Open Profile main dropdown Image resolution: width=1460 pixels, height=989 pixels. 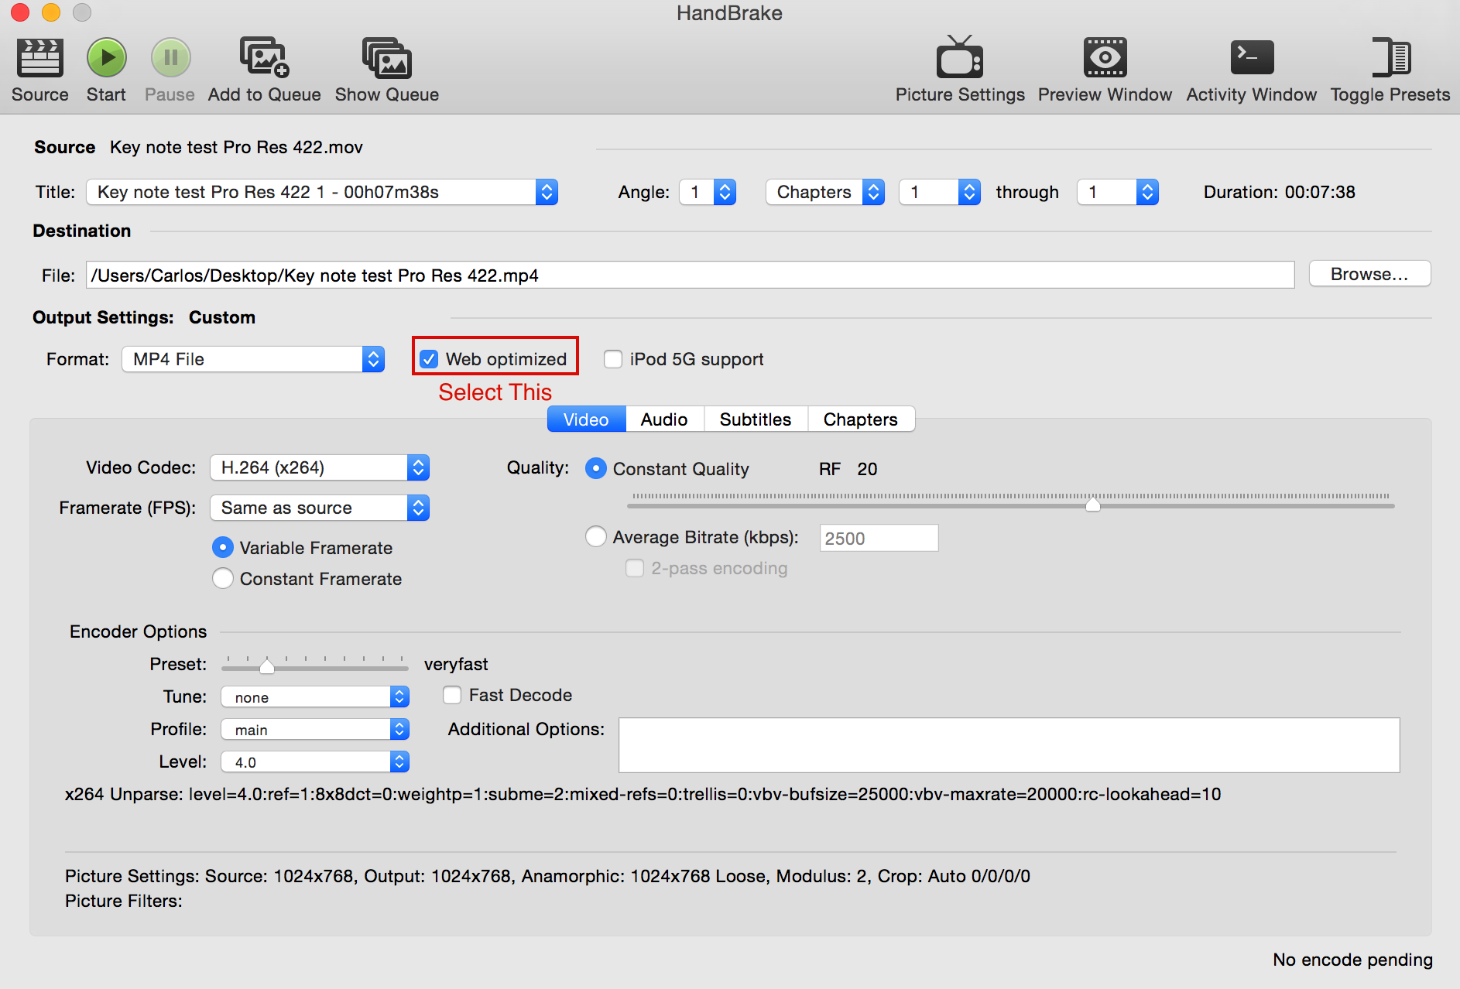pyautogui.click(x=315, y=729)
